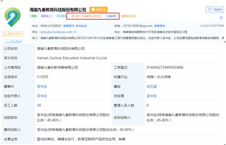Click the refresh icon below 下载报告

[221, 18]
